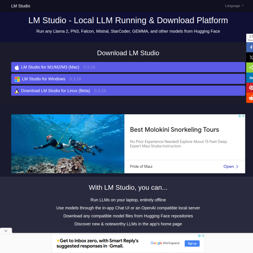Click the main page title heading
Screen dimensions: 253x253
[x=128, y=20]
